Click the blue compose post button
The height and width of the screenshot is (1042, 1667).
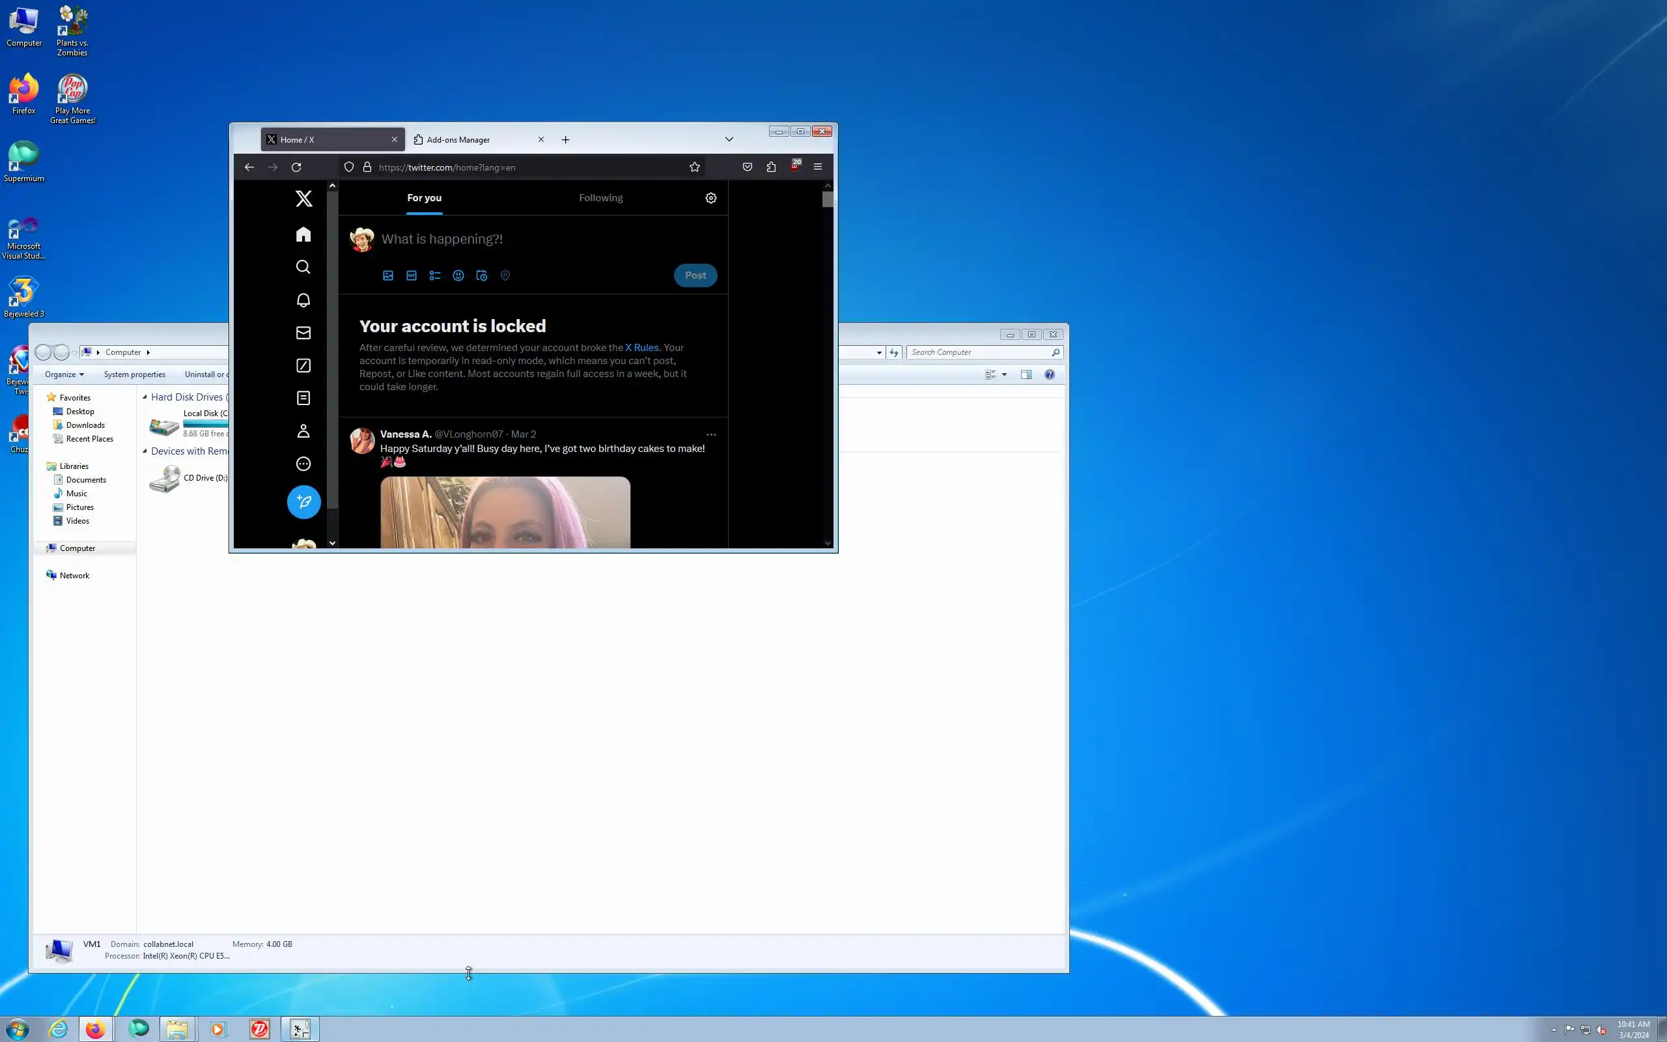point(304,501)
